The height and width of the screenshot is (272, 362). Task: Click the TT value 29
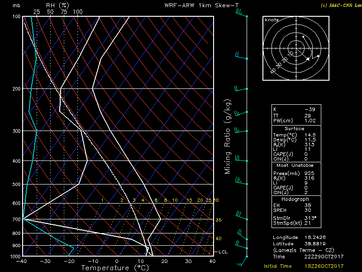pyautogui.click(x=308, y=116)
